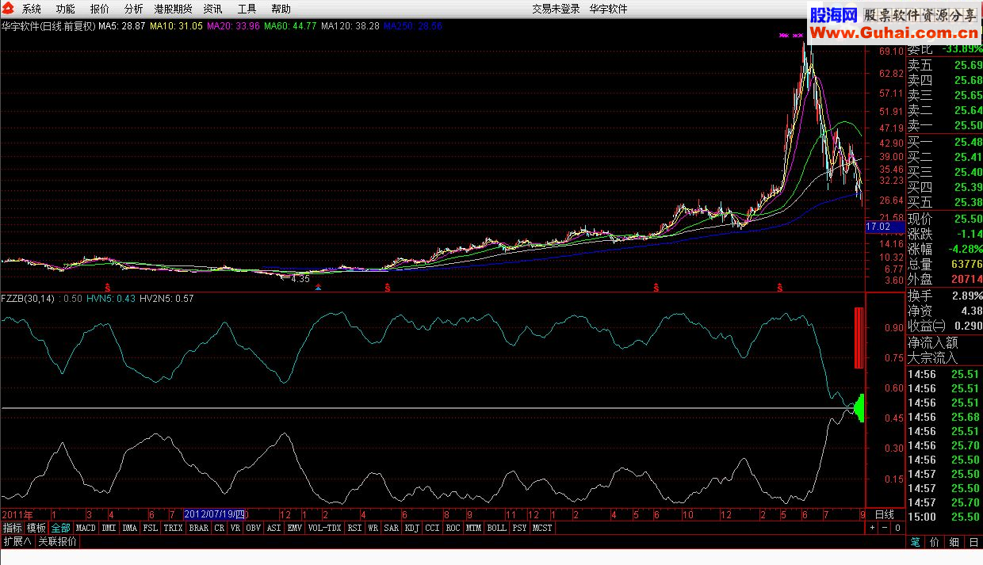The width and height of the screenshot is (983, 565).
Task: Click the MA20: 33.96 label
Action: click(x=233, y=26)
